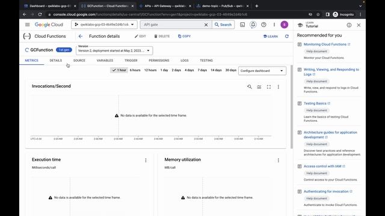Switch to the SOURCE tab
Viewport: 385px width, 216px height.
tap(79, 61)
